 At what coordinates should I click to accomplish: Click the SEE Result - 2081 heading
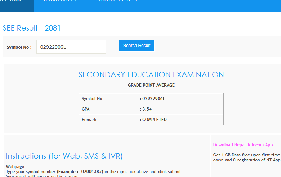32,28
